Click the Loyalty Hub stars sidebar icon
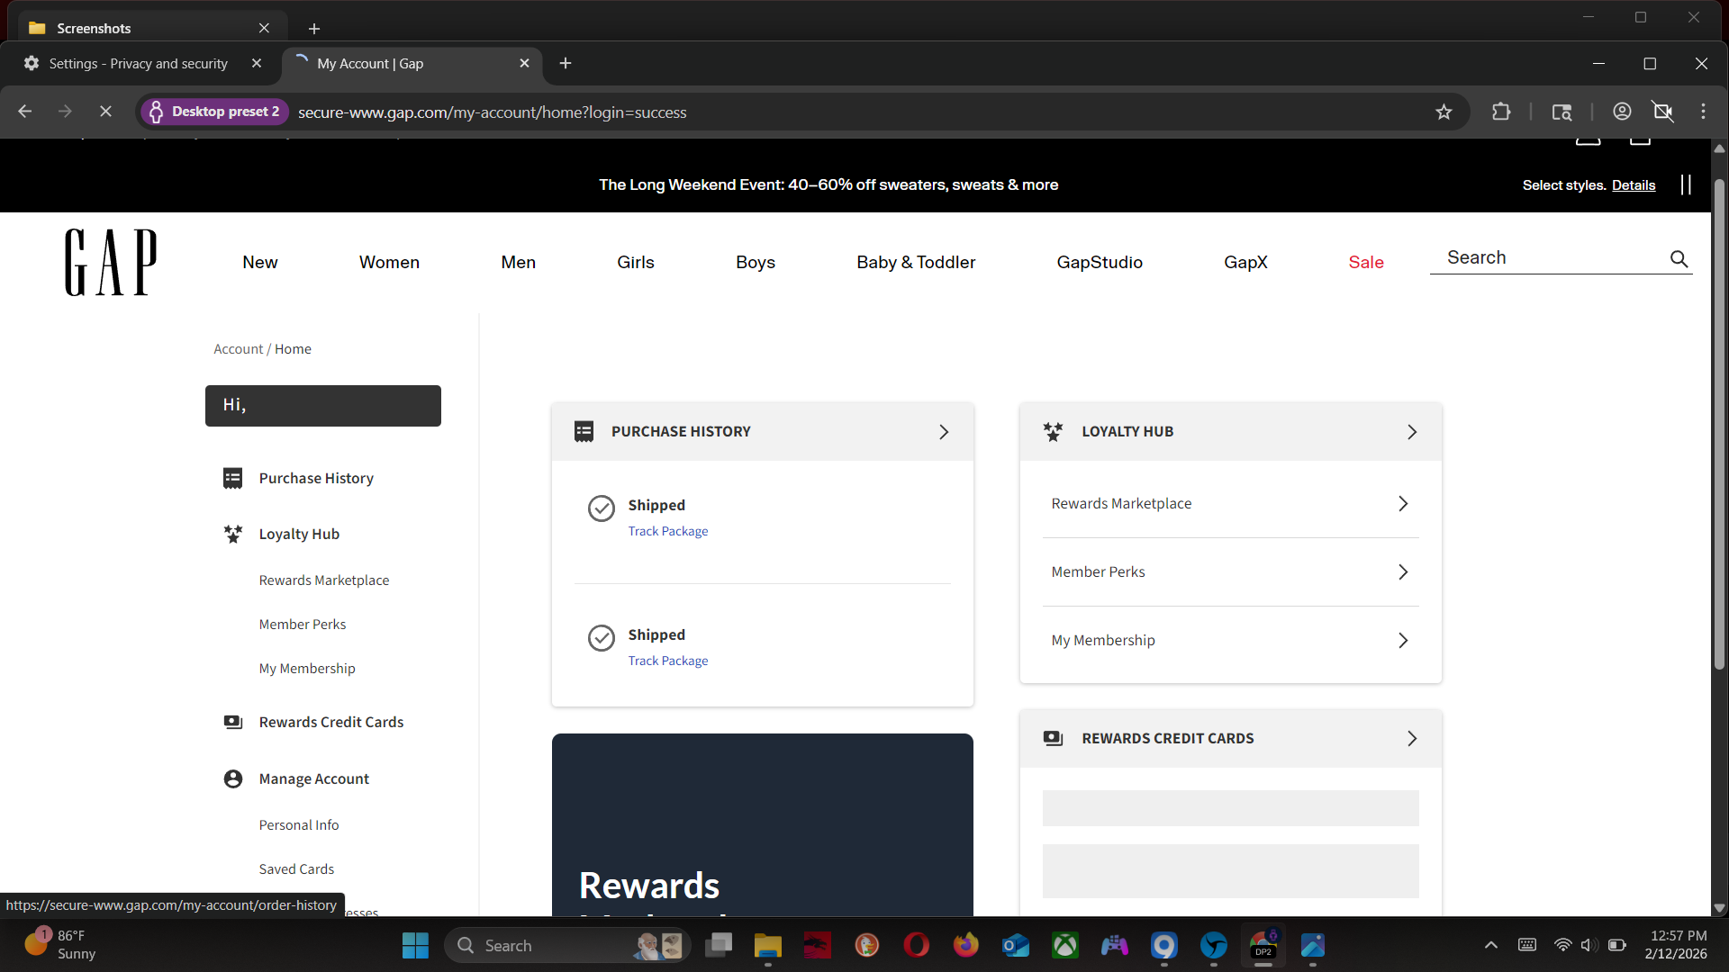 (232, 534)
